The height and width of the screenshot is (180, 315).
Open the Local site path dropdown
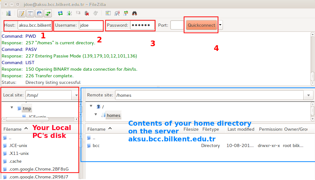76,95
